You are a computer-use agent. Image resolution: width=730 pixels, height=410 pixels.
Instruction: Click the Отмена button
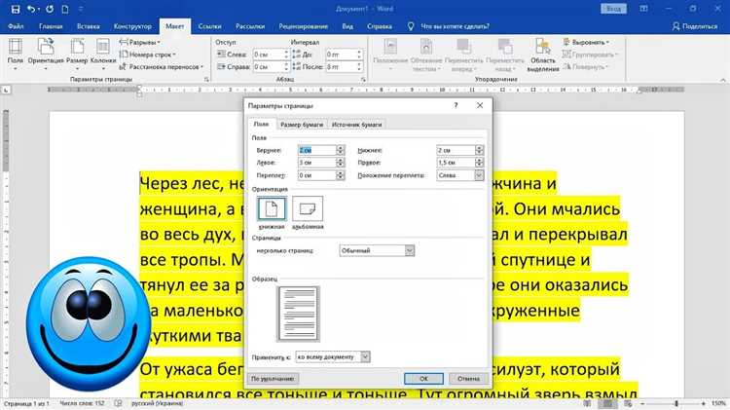468,379
